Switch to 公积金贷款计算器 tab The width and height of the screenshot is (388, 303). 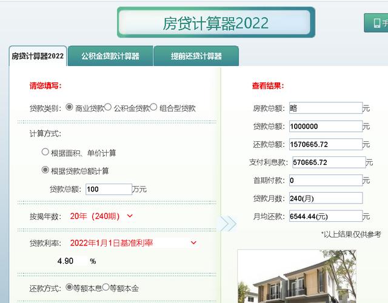[110, 56]
